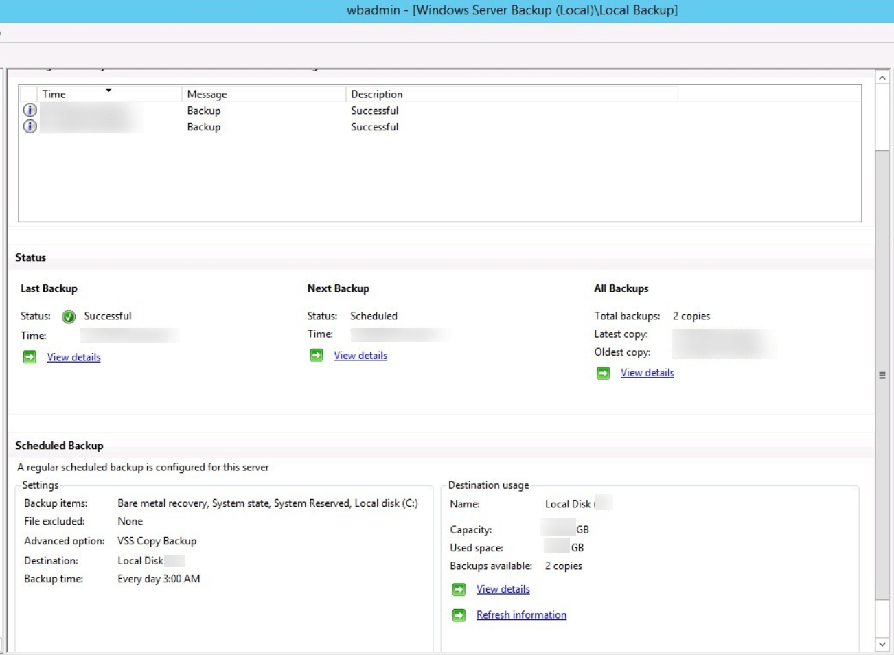The height and width of the screenshot is (655, 894).
Task: Select the first Backup message cell
Action: [x=204, y=111]
